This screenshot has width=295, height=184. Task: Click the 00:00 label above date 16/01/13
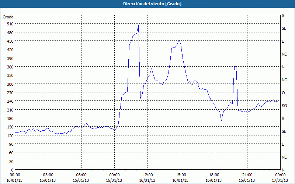click(x=15, y=175)
